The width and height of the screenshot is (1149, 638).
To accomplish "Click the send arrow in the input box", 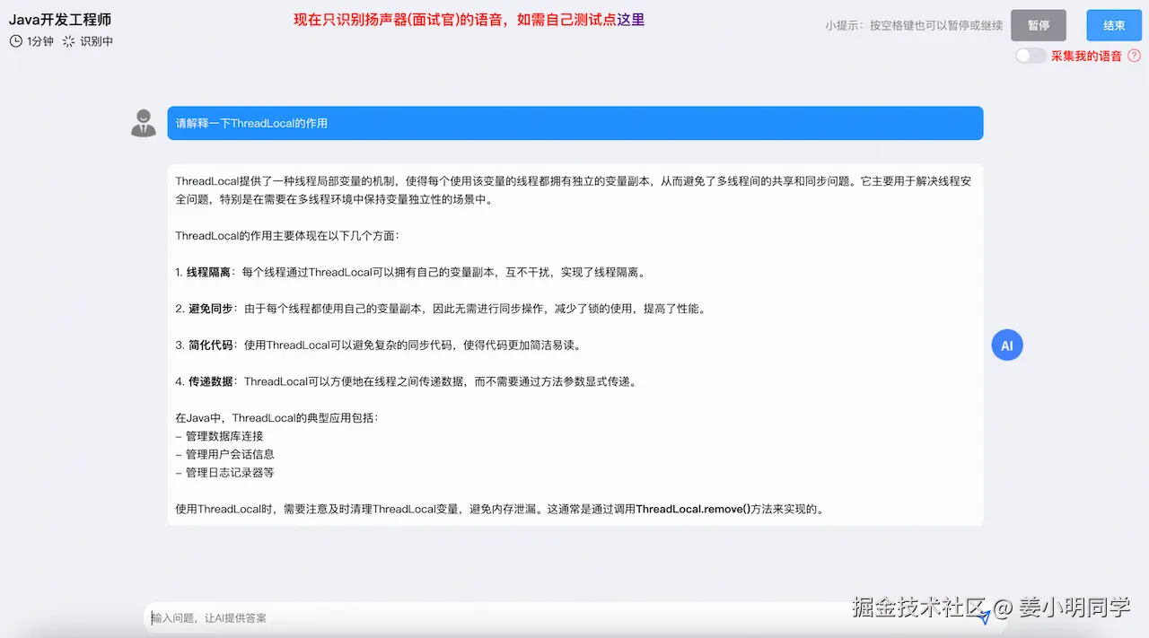I will point(985,616).
